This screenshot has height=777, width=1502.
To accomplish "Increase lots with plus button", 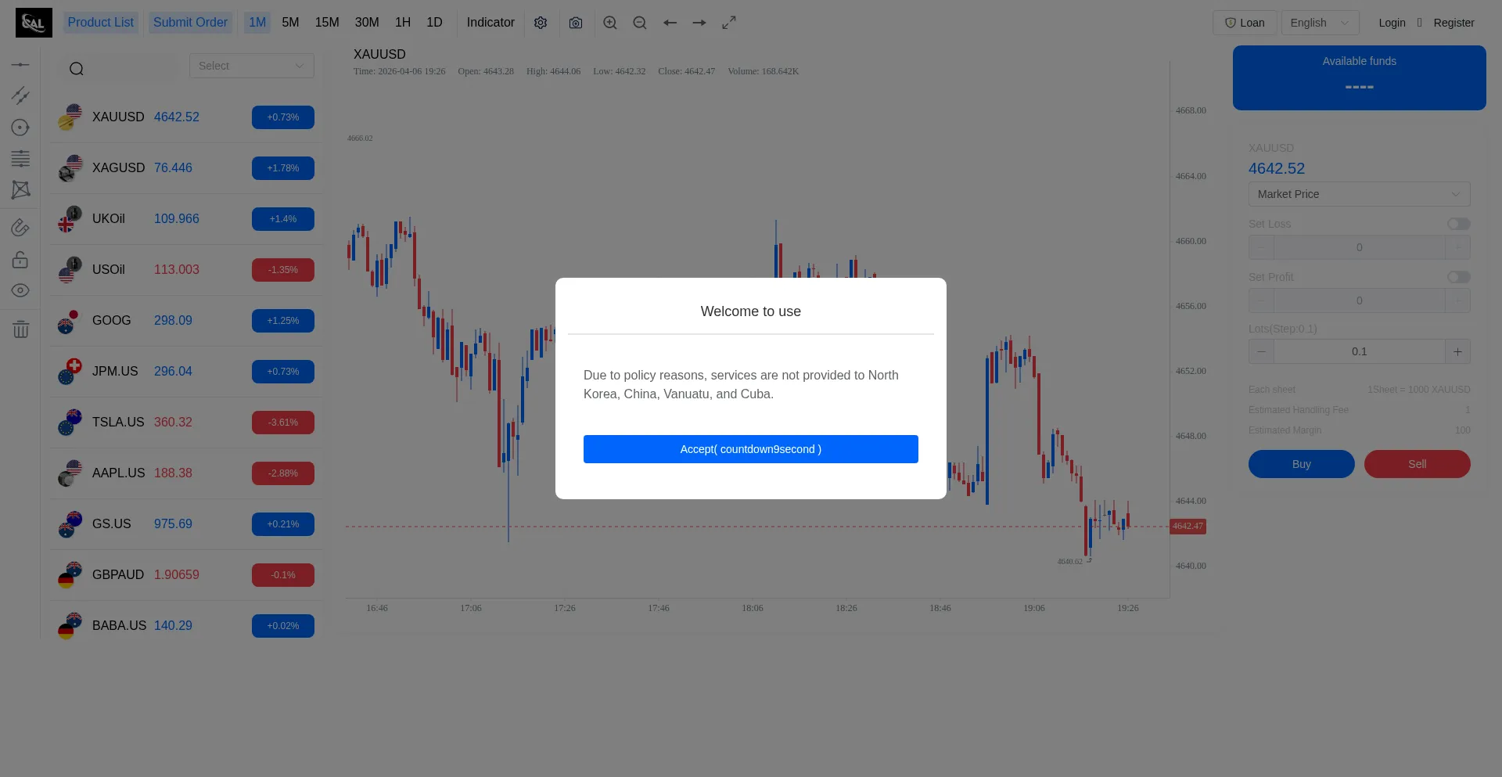I will (1457, 351).
